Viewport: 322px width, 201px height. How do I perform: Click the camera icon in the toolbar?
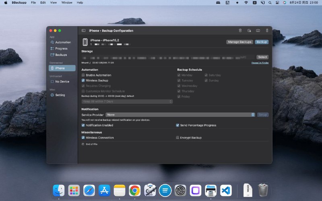258,31
